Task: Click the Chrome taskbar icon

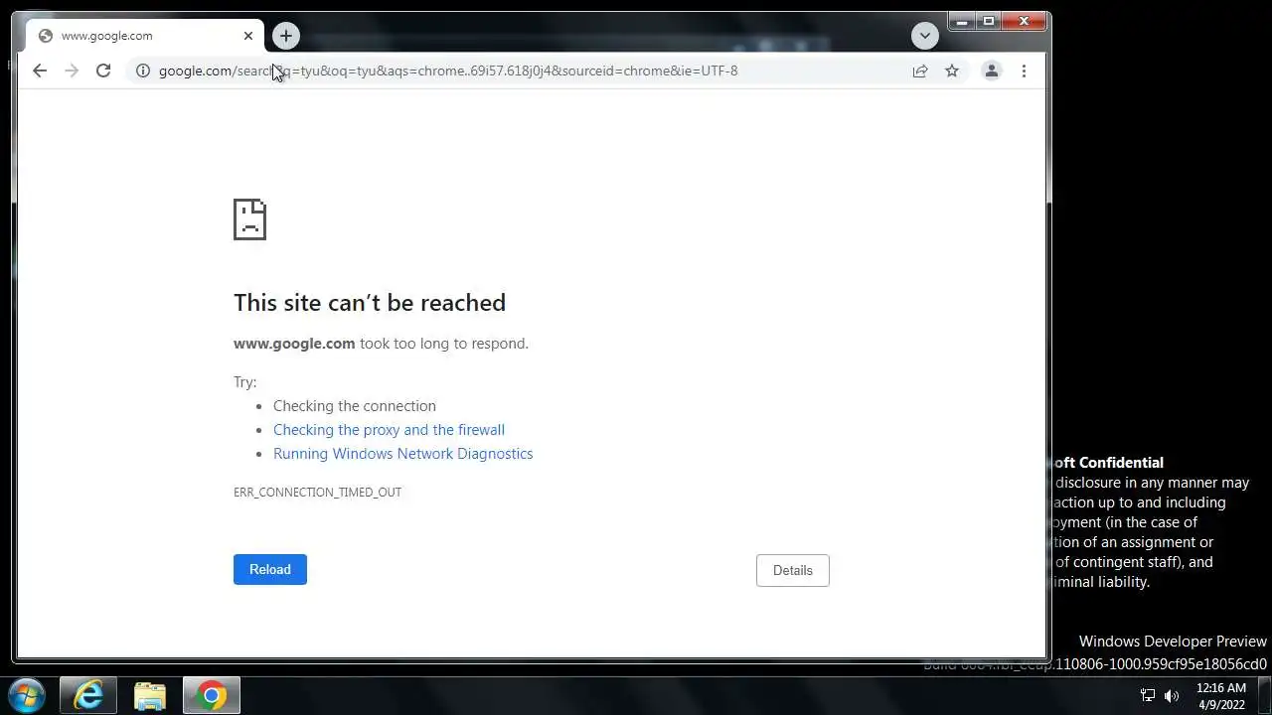Action: (211, 695)
